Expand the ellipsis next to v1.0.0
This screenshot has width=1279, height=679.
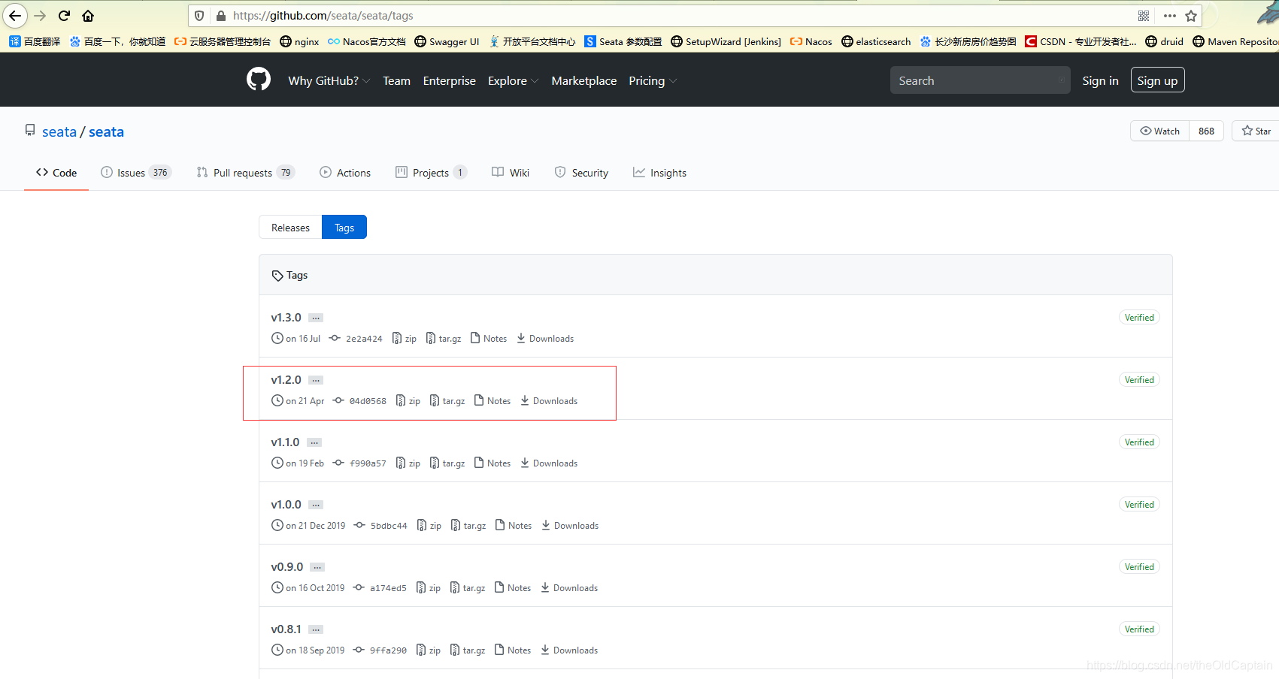click(316, 505)
